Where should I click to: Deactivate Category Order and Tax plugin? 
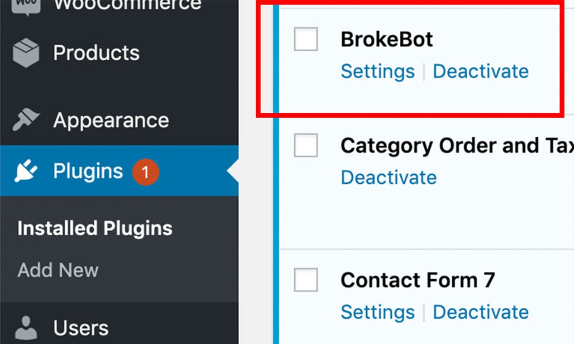click(388, 177)
